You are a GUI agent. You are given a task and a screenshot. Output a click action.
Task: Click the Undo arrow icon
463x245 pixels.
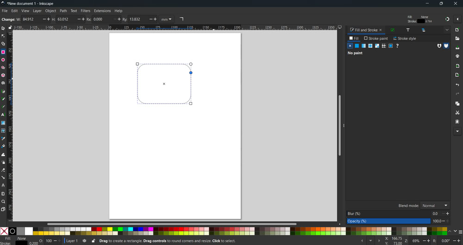tap(457, 85)
